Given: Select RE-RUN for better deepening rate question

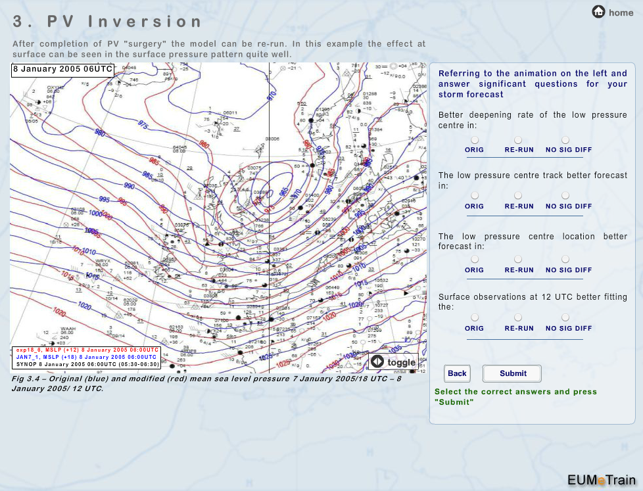Looking at the screenshot, I should 518,141.
